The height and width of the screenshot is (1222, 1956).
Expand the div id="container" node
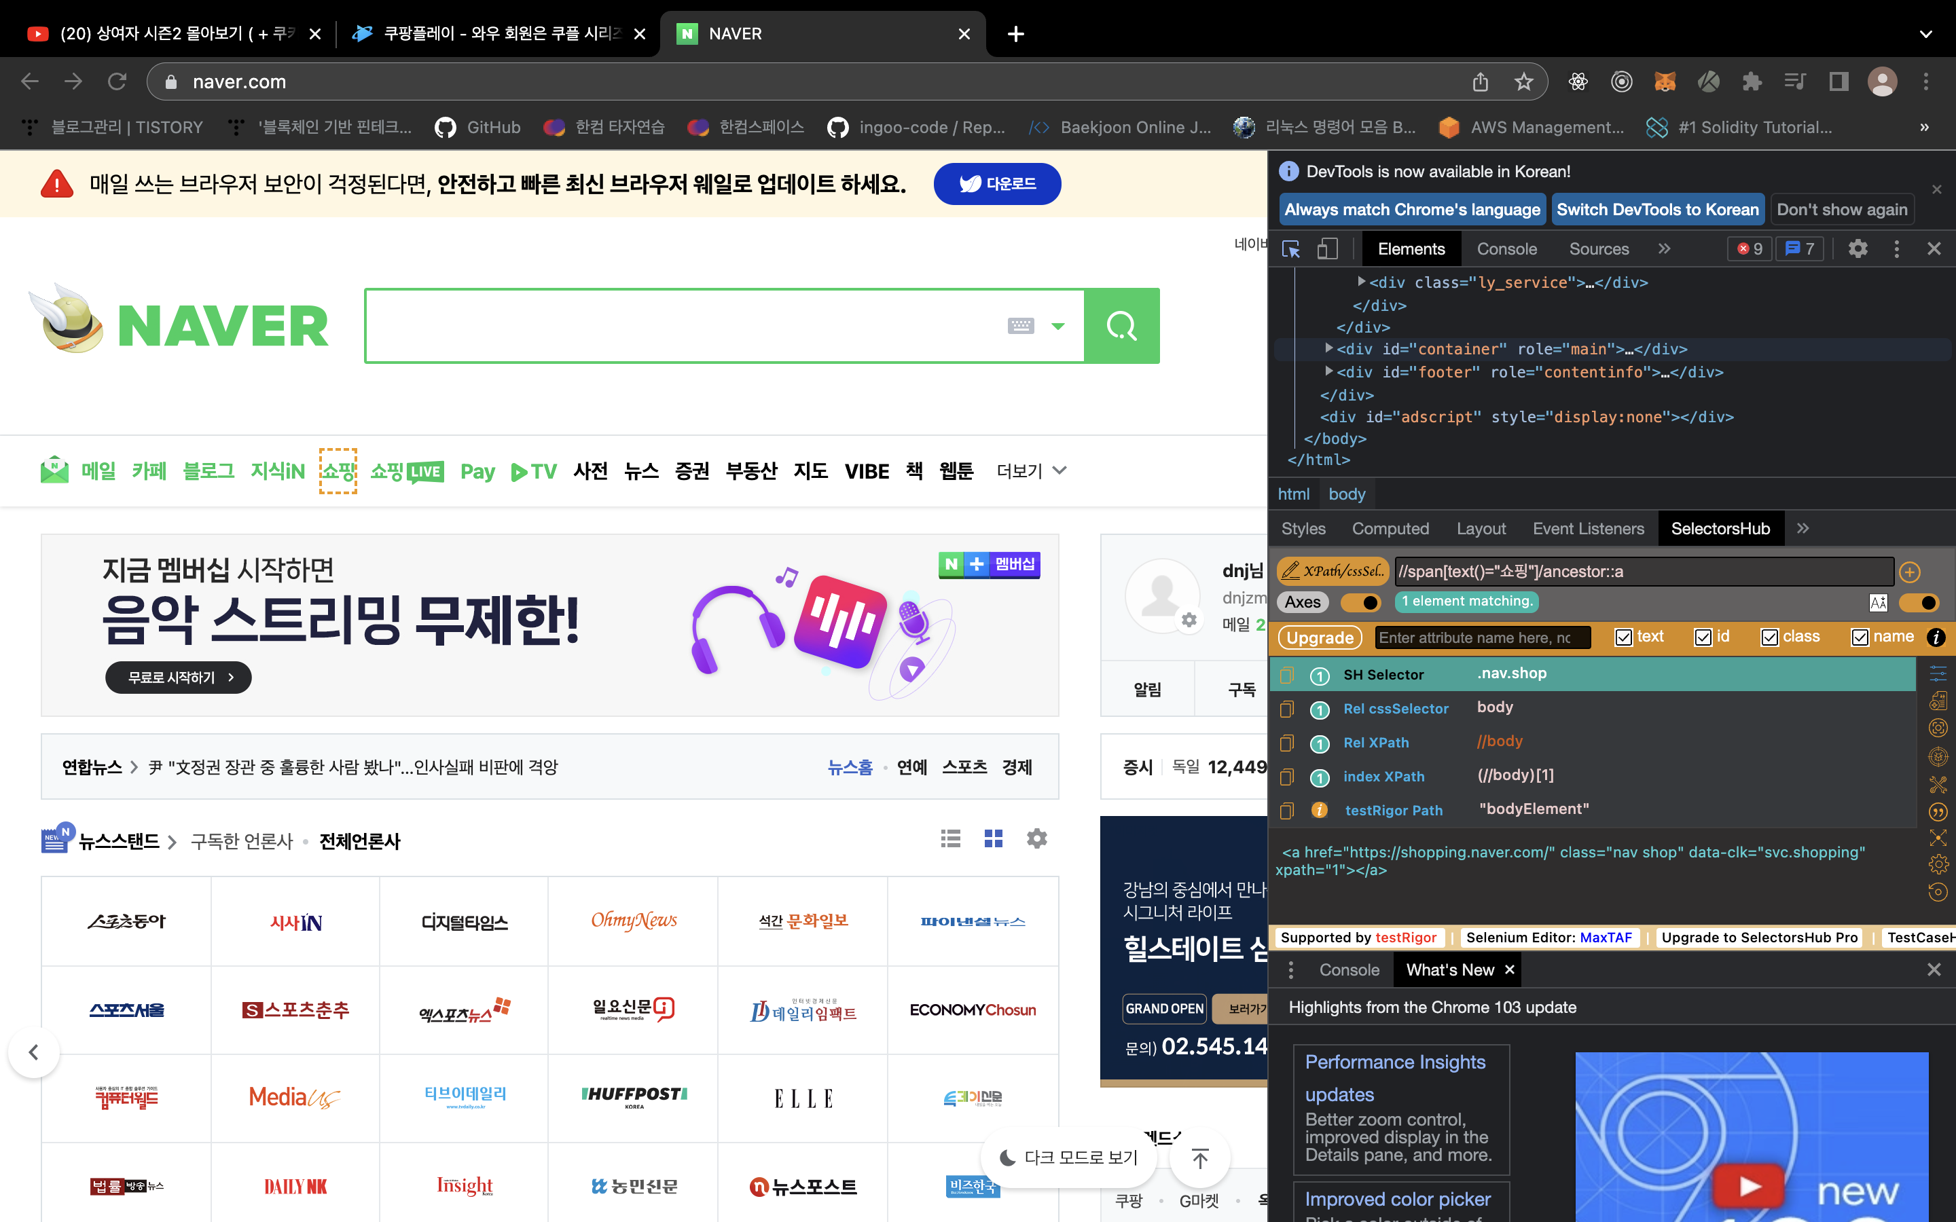pos(1328,348)
